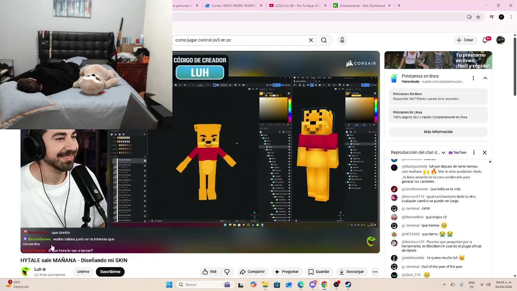
Task: Download video with Descargar button
Action: (351, 272)
